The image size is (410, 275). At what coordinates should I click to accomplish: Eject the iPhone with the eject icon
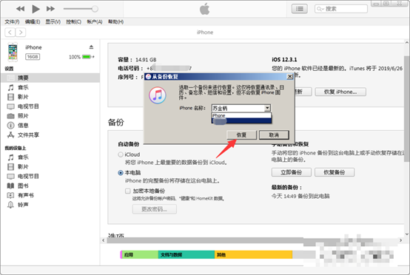click(x=91, y=47)
